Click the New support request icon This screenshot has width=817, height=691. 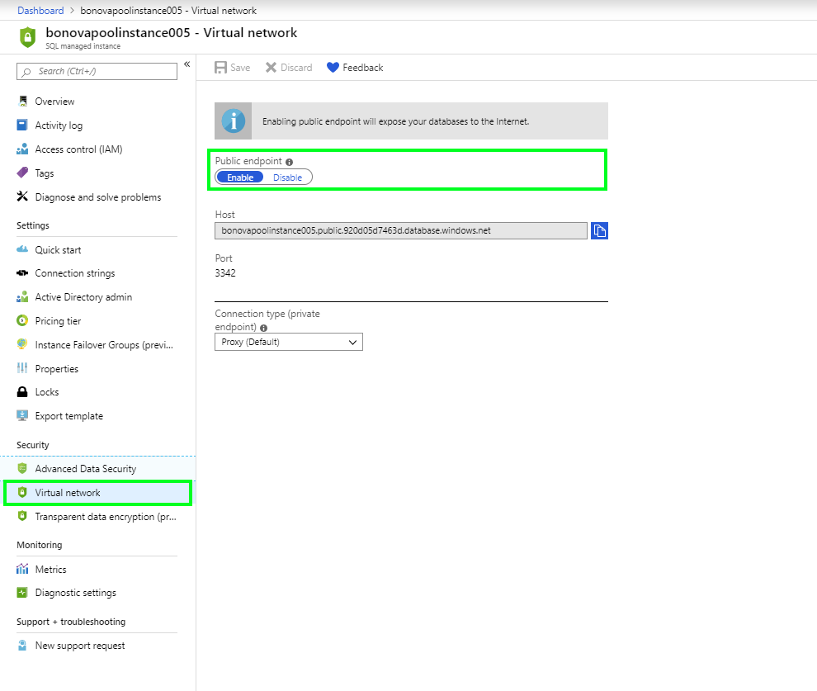tap(22, 645)
